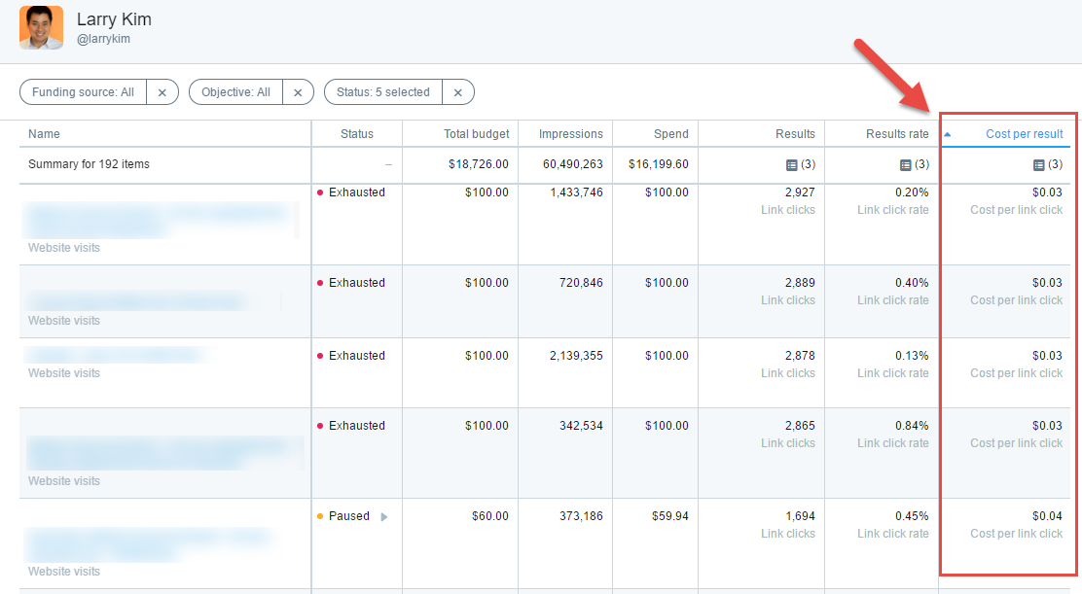Viewport: 1082px width, 594px height.
Task: Open the Status: 5 selected filter
Action: coord(384,91)
